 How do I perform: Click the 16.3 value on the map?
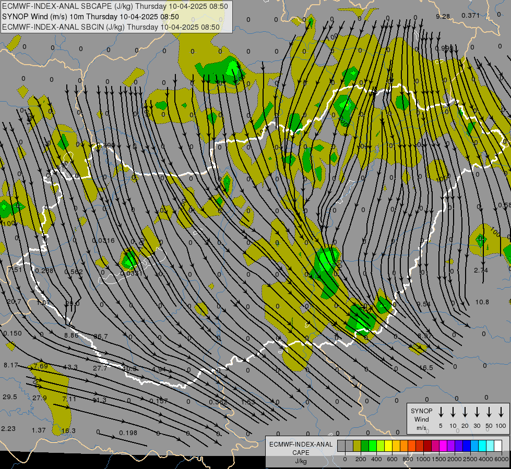click(x=68, y=430)
